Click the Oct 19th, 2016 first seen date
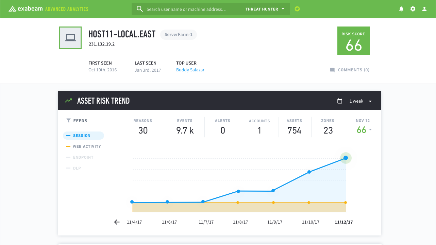The height and width of the screenshot is (245, 436). [103, 70]
